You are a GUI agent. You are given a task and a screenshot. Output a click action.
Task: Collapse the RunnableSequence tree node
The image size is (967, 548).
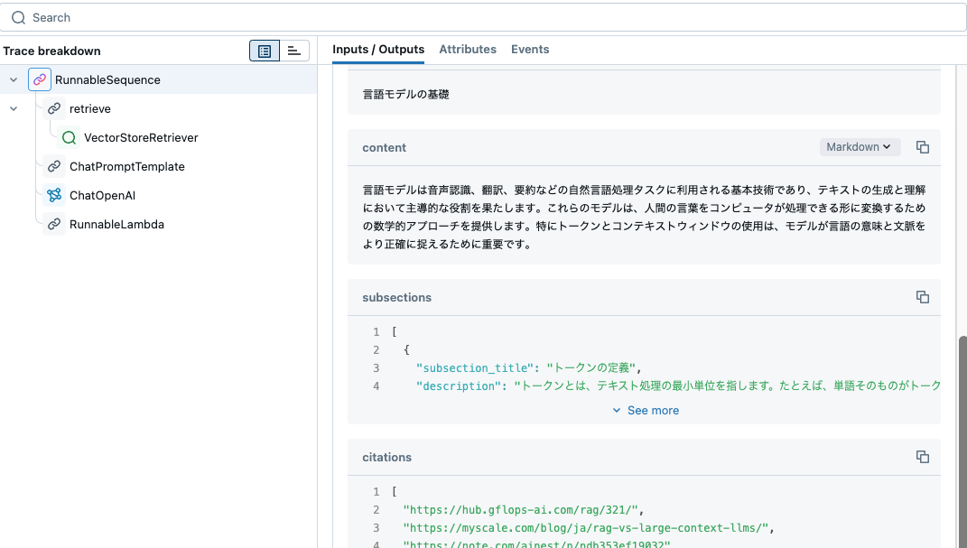click(13, 79)
